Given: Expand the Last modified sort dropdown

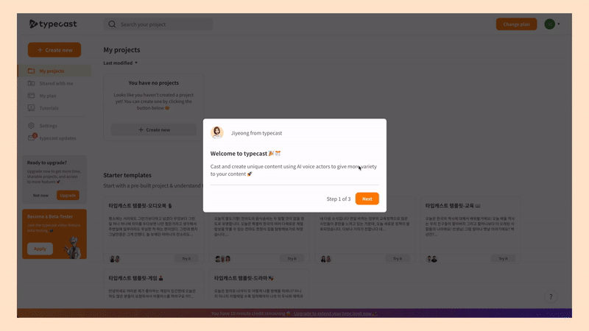Looking at the screenshot, I should click(121, 63).
